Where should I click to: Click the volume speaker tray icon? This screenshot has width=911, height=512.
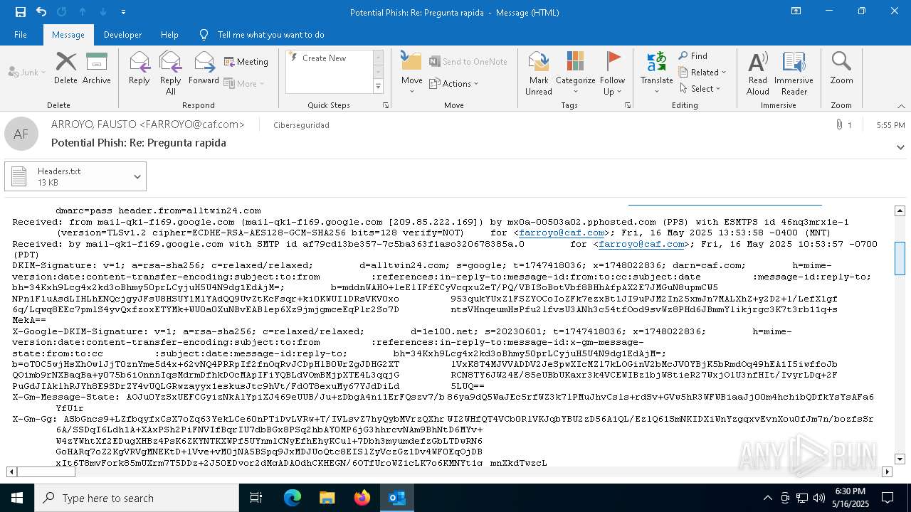coord(818,498)
